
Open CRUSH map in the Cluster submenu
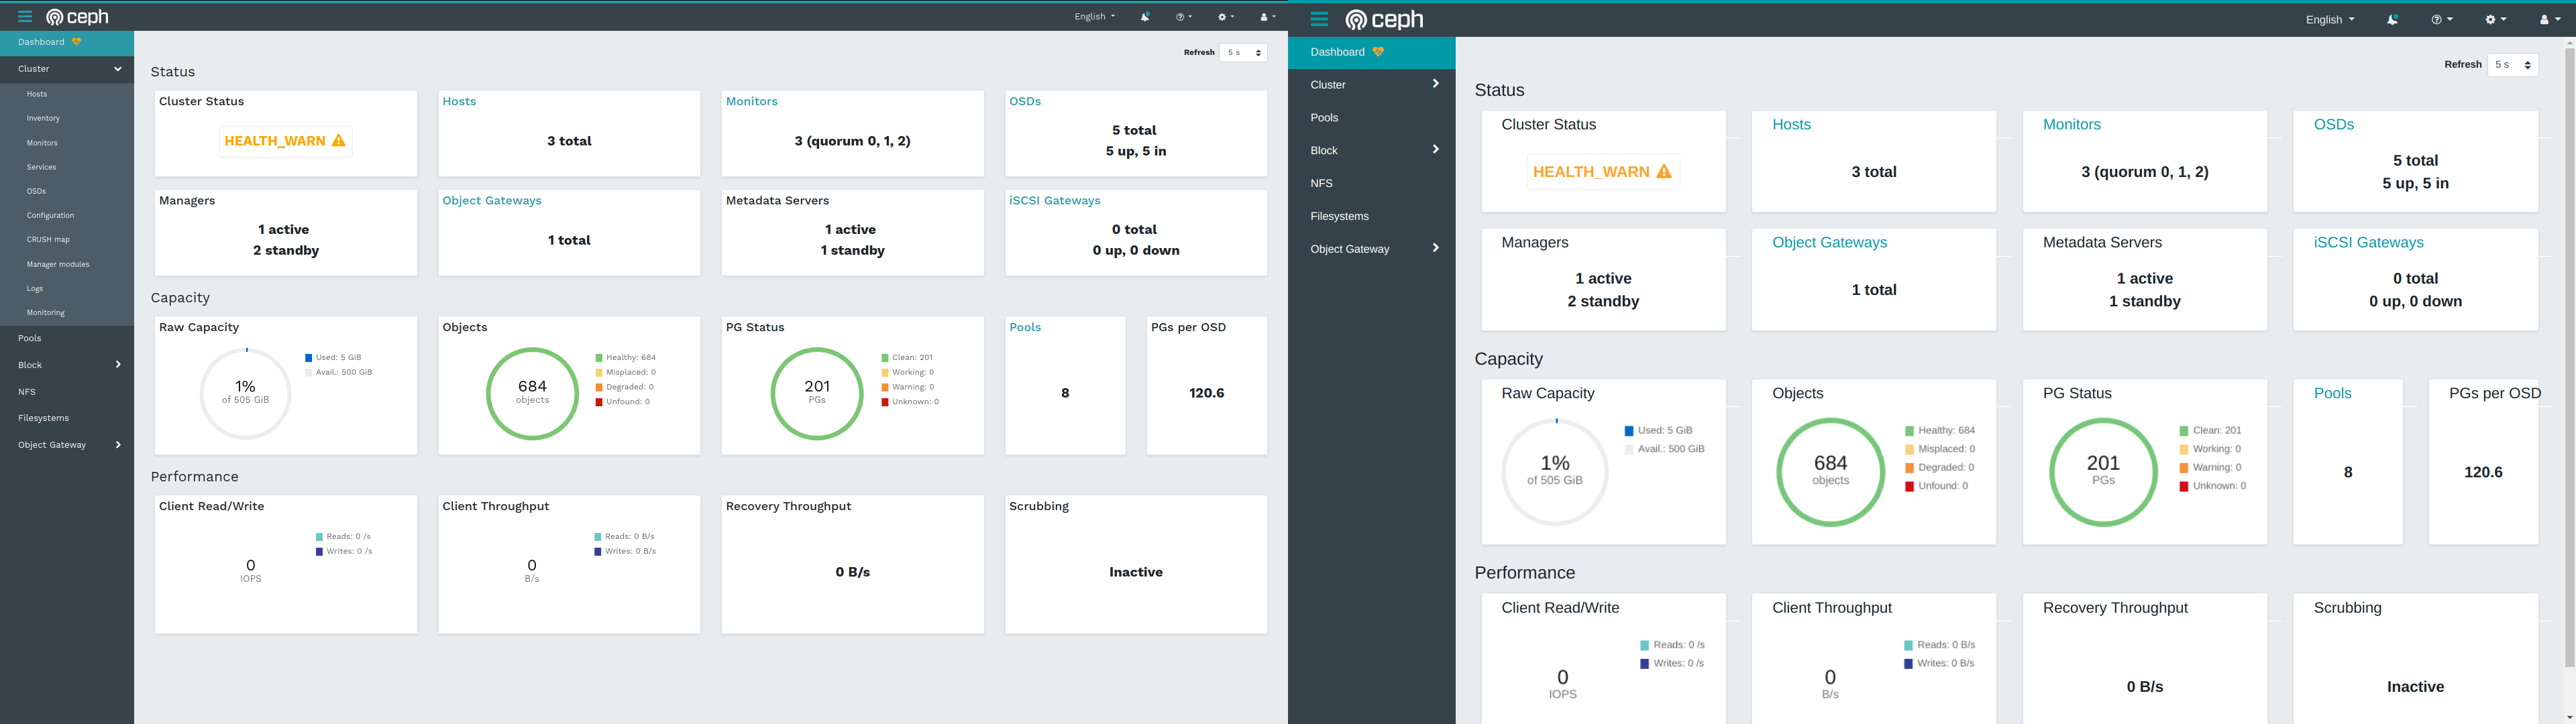pos(48,240)
